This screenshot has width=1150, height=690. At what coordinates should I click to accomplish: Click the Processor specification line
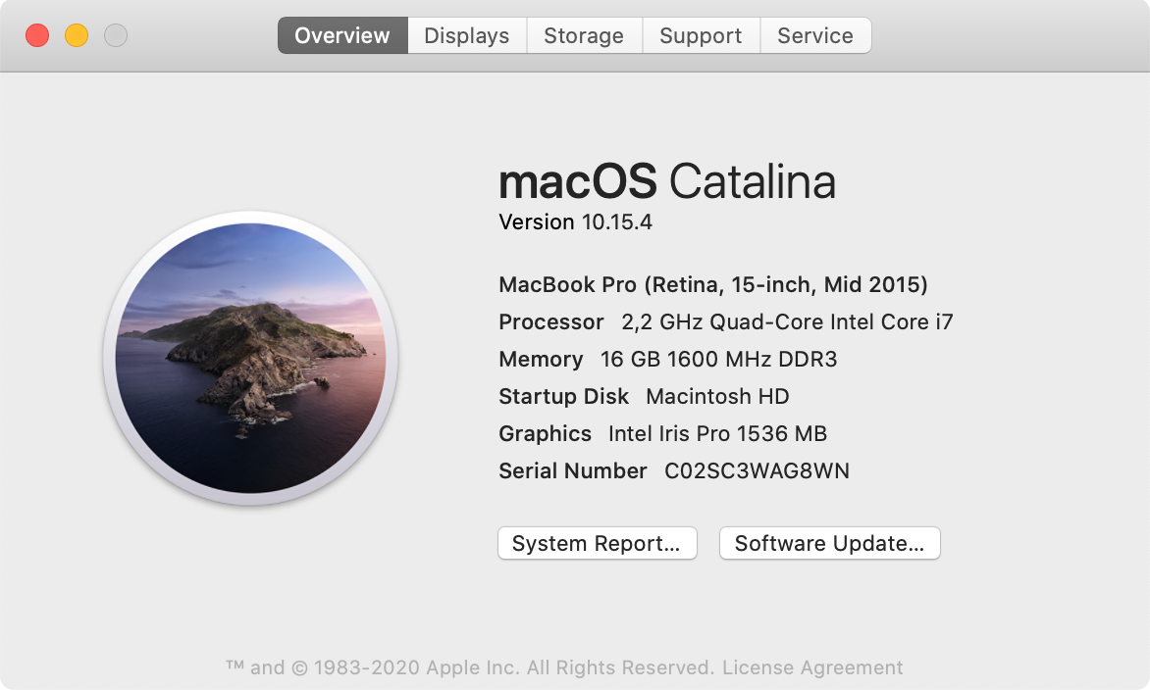click(726, 321)
